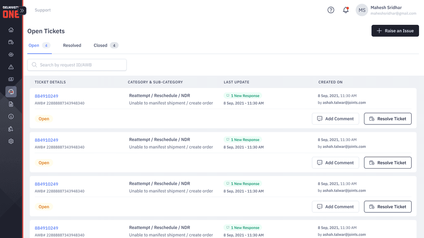Open the document icon in sidebar
The image size is (424, 238).
point(11,104)
